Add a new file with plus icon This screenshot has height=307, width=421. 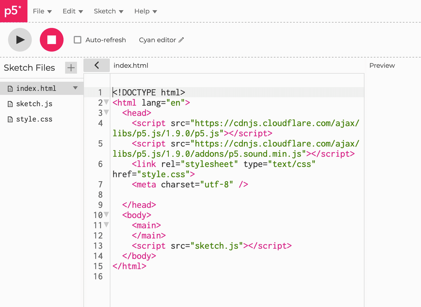(x=71, y=68)
